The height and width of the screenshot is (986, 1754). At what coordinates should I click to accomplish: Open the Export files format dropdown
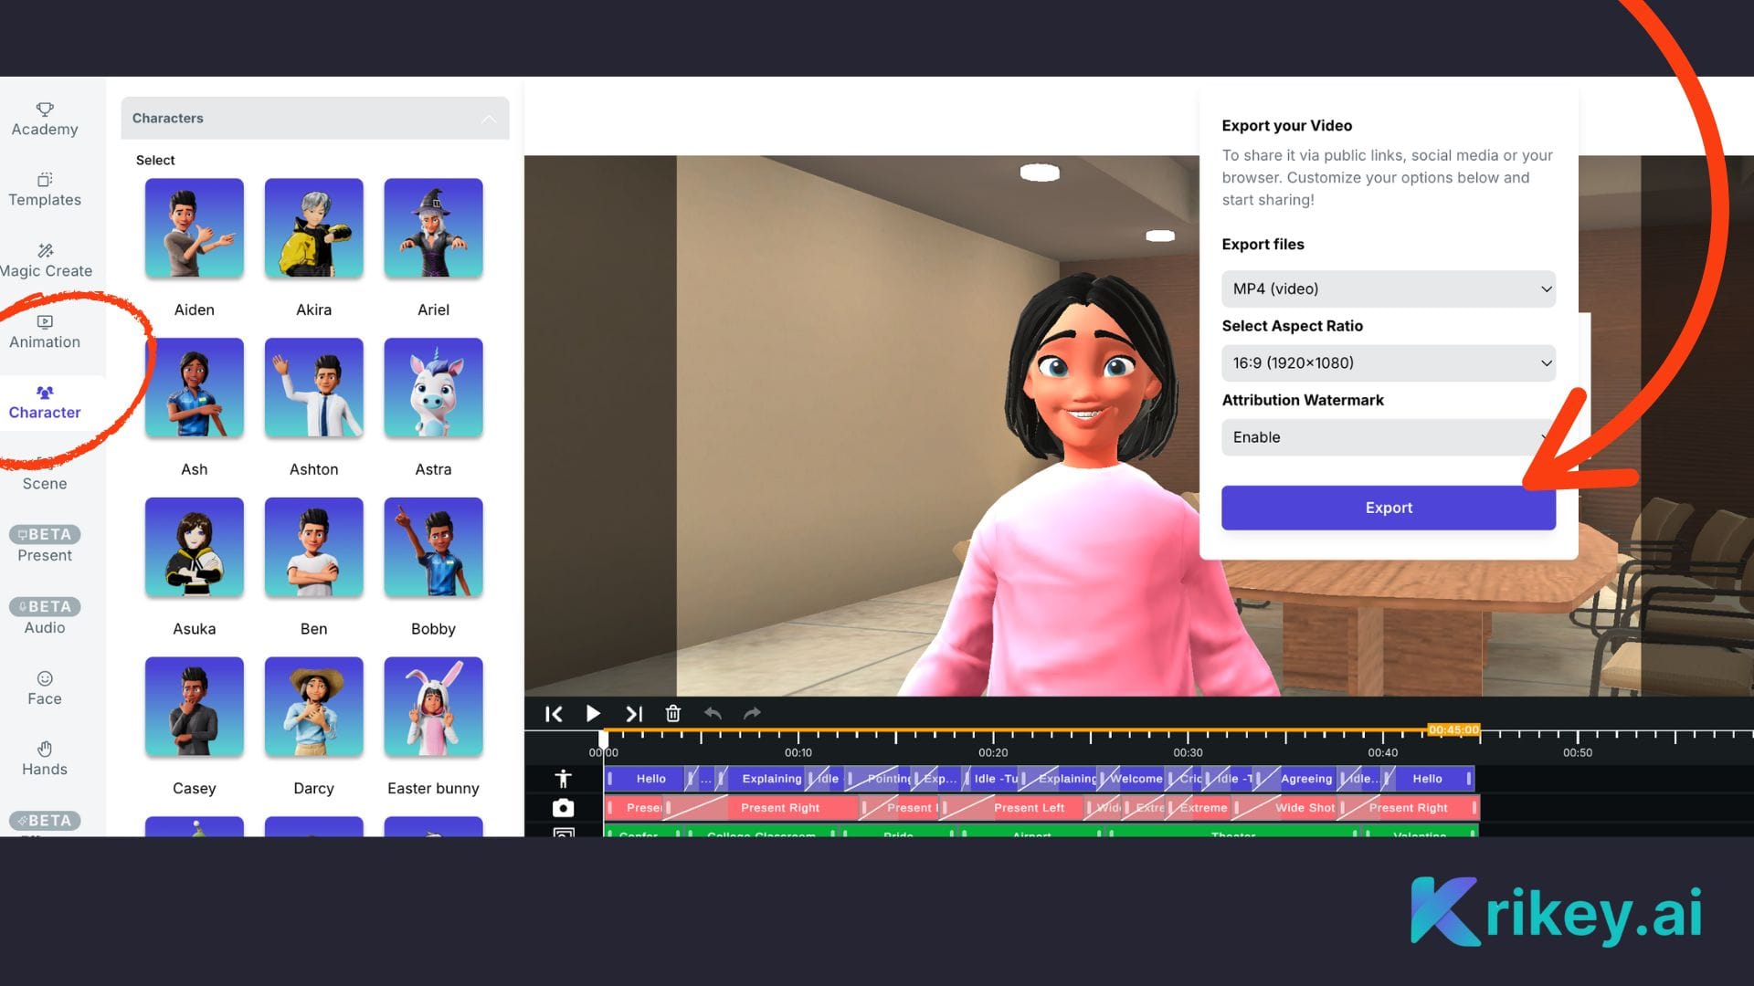click(1388, 288)
